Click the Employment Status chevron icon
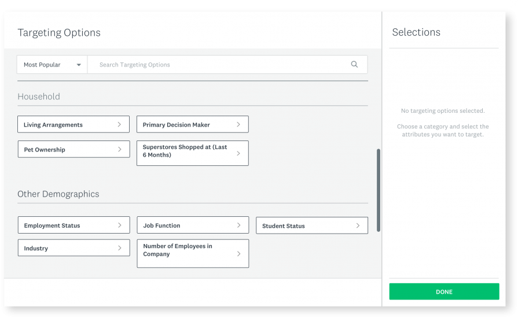The height and width of the screenshot is (318, 518). click(120, 225)
